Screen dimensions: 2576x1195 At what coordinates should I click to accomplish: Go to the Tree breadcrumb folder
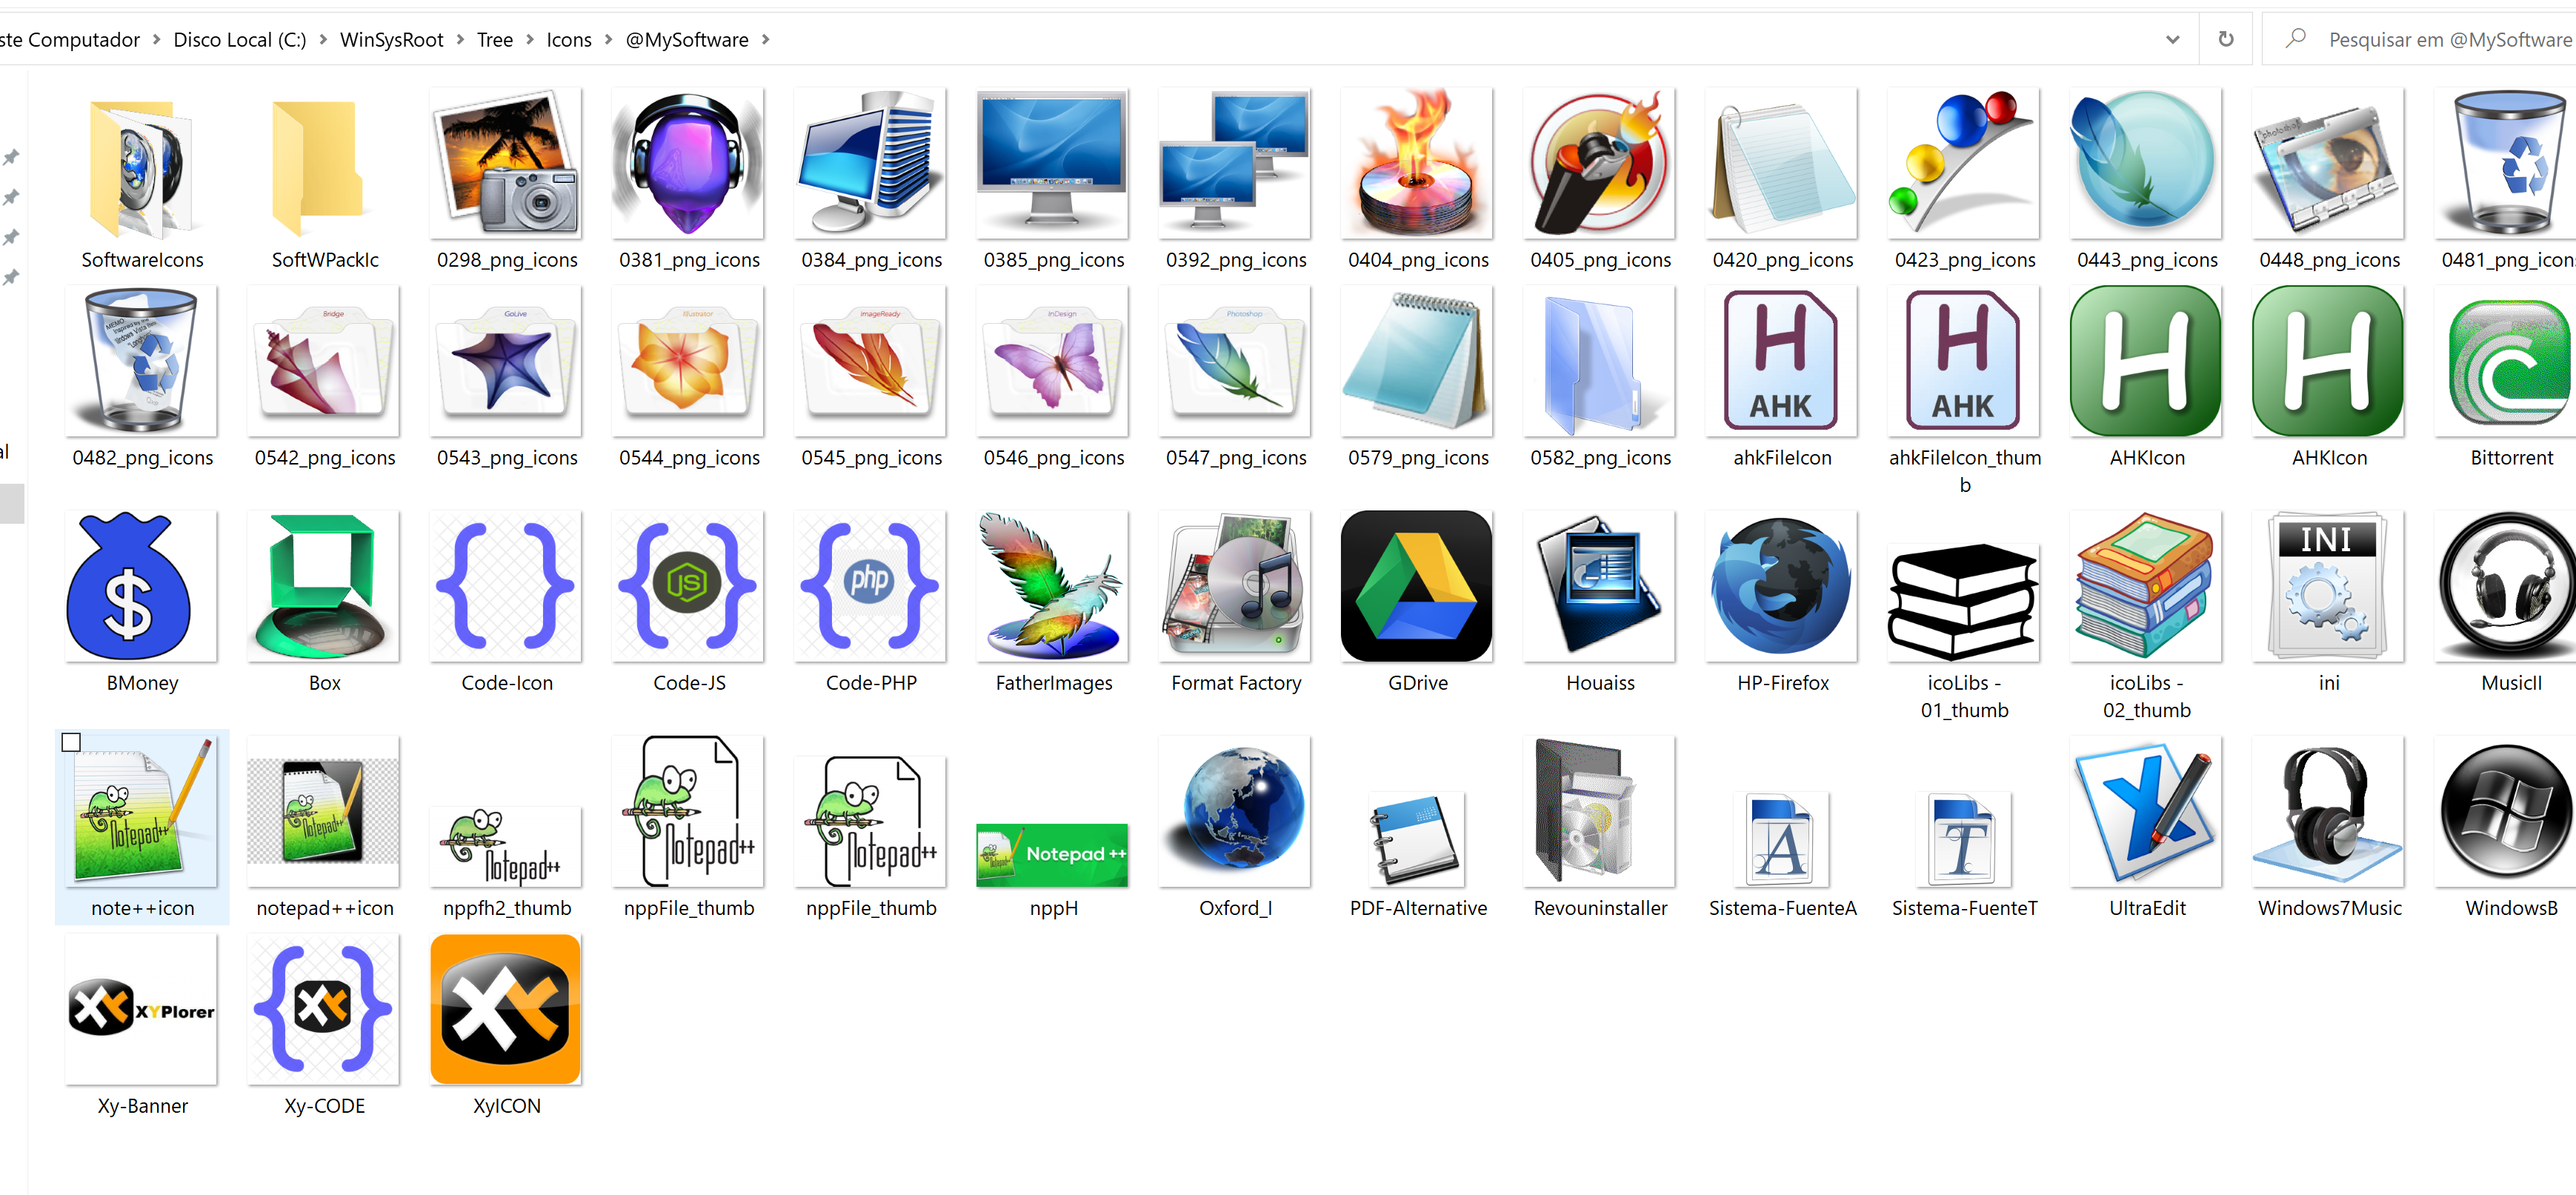(494, 40)
